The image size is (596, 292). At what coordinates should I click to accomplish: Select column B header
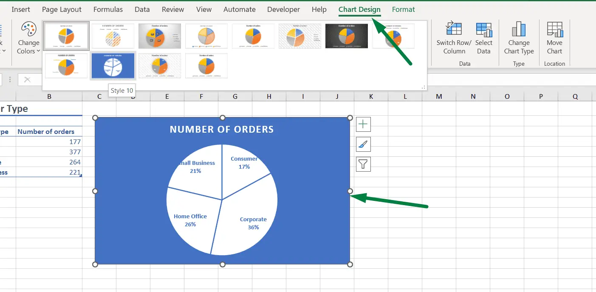coord(49,97)
